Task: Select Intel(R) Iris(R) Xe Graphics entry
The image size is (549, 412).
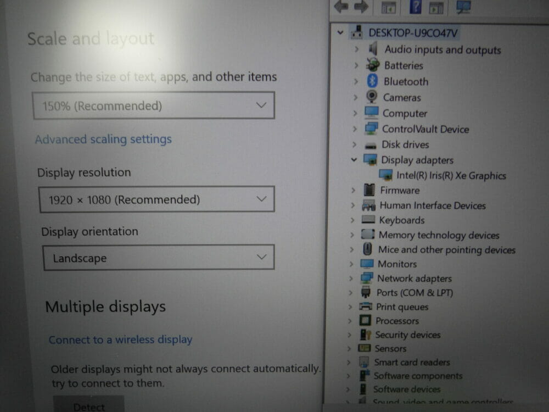Action: (451, 175)
